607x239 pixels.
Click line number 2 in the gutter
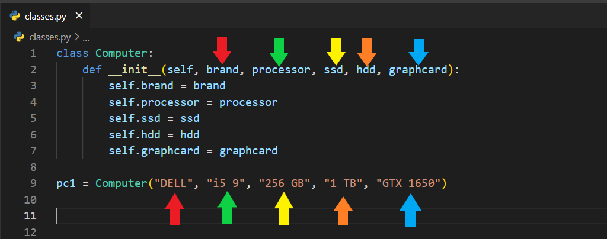pyautogui.click(x=33, y=70)
